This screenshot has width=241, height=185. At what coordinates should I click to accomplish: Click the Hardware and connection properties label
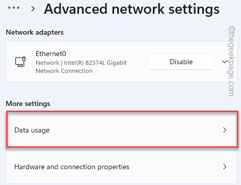72,167
